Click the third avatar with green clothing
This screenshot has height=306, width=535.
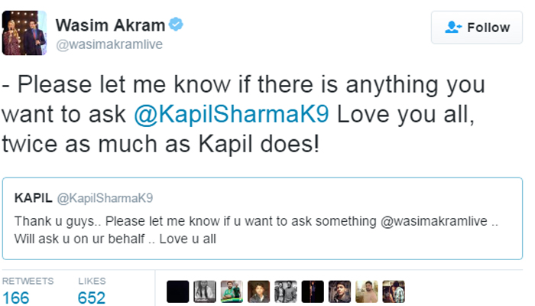[x=232, y=291]
